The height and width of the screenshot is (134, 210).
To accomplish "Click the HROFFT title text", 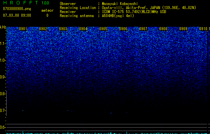I will click(21, 3).
